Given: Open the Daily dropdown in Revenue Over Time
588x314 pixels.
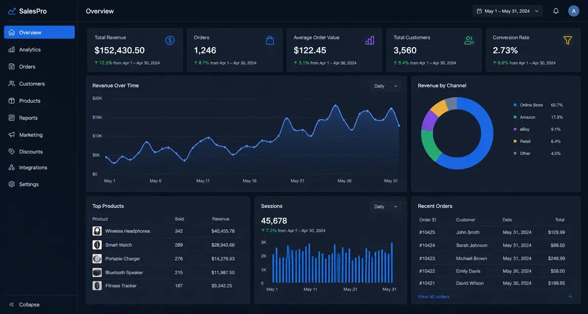Looking at the screenshot, I should (x=386, y=86).
